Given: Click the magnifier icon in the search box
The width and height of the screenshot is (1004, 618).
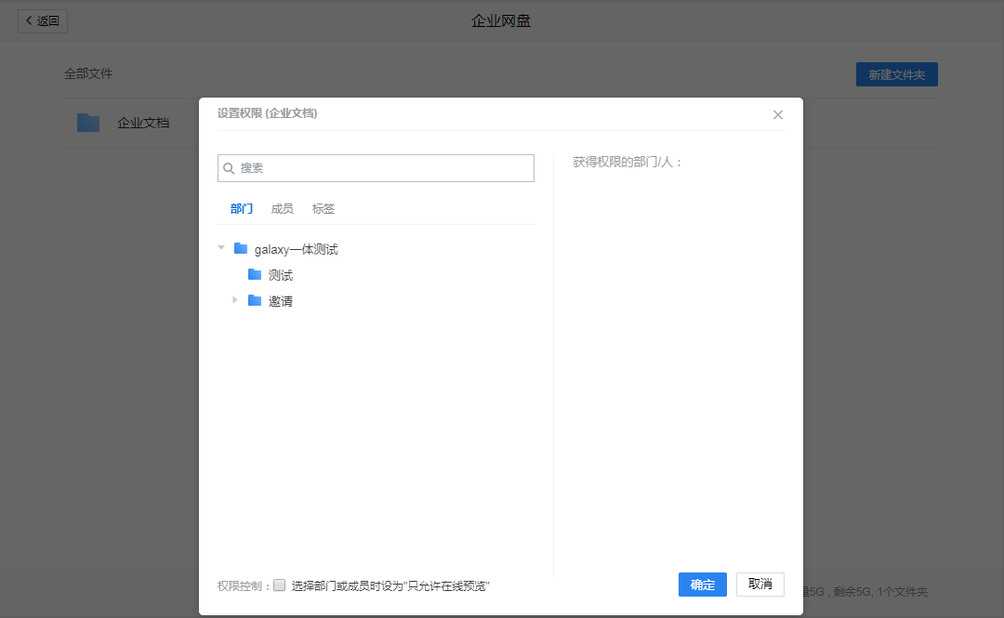Looking at the screenshot, I should (x=229, y=168).
